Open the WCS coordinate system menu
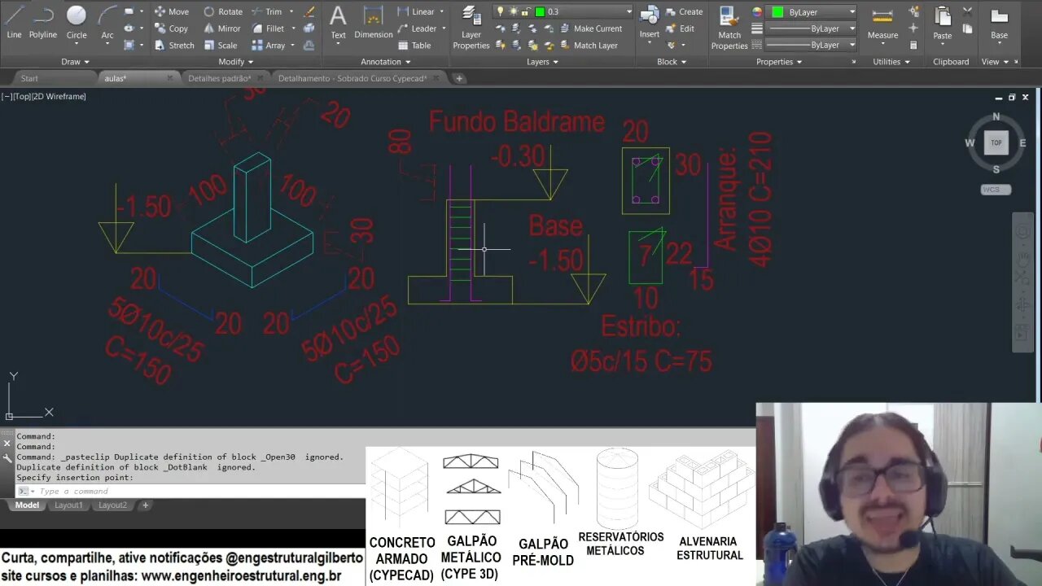 click(996, 190)
